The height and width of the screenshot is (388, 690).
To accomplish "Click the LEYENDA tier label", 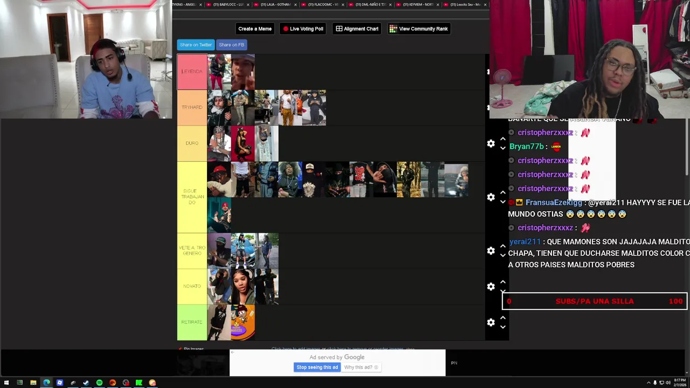I will [x=192, y=72].
